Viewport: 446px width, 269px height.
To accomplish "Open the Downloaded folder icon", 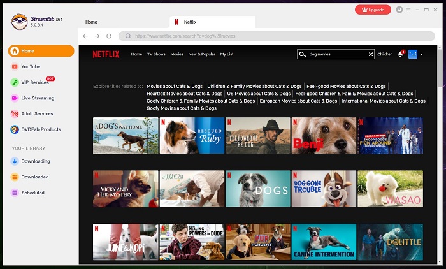I will point(15,177).
